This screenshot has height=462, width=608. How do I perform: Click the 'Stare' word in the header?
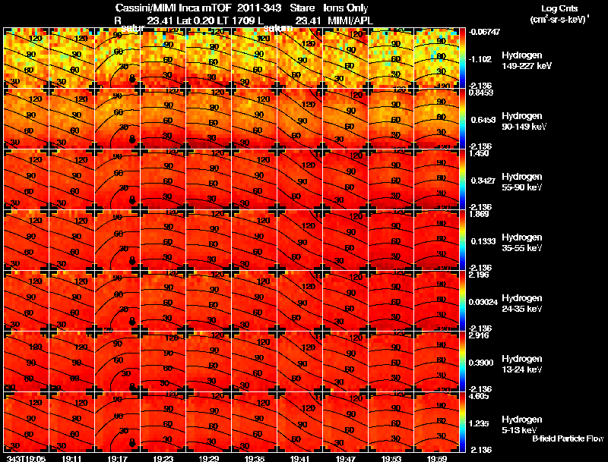pyautogui.click(x=302, y=8)
